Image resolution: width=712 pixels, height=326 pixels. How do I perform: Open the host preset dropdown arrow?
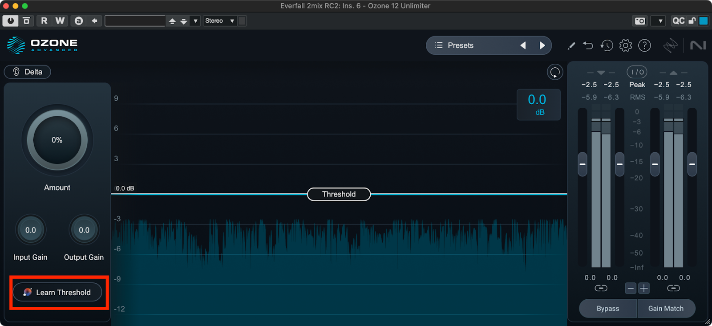click(x=195, y=21)
